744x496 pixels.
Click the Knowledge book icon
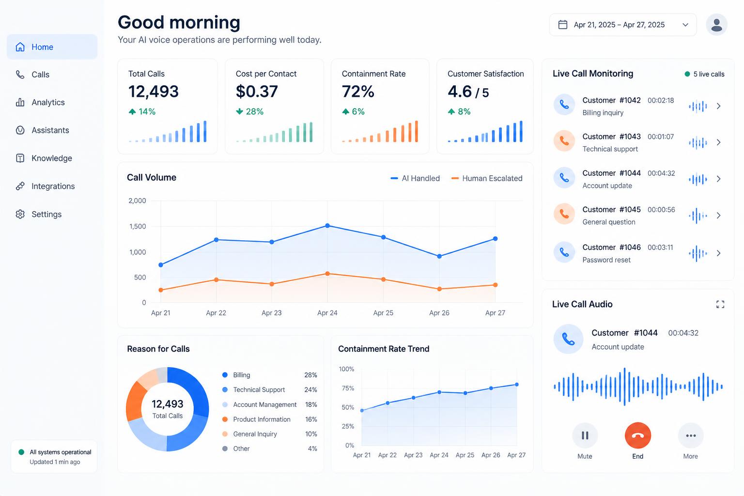coord(20,158)
